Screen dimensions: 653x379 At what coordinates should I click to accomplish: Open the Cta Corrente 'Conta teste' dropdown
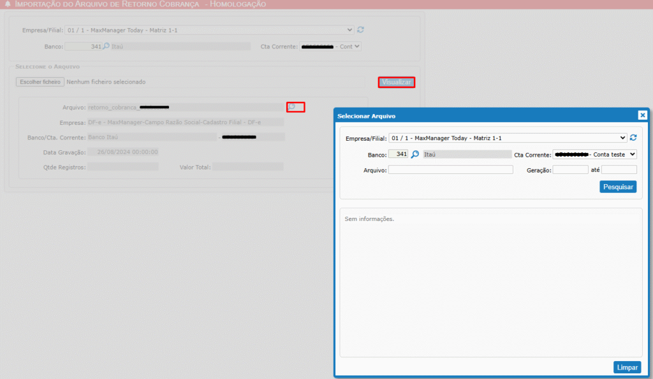pos(594,154)
